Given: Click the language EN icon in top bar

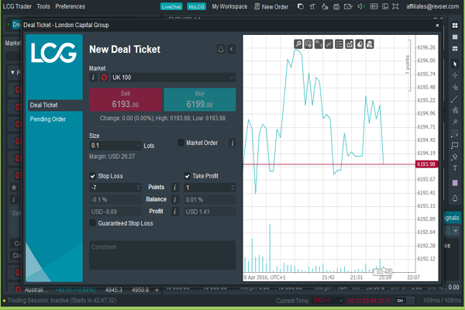Looking at the screenshot, I should (374, 6).
